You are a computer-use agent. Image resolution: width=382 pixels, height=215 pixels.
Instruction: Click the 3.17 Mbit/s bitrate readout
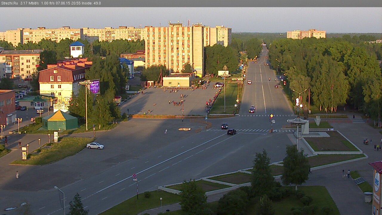(30, 3)
